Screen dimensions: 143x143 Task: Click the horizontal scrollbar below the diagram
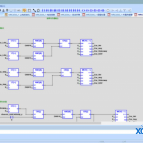coord(50,123)
